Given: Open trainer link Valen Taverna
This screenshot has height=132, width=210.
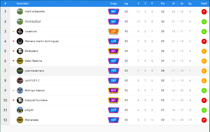Looking at the screenshot, I should tap(33, 61).
